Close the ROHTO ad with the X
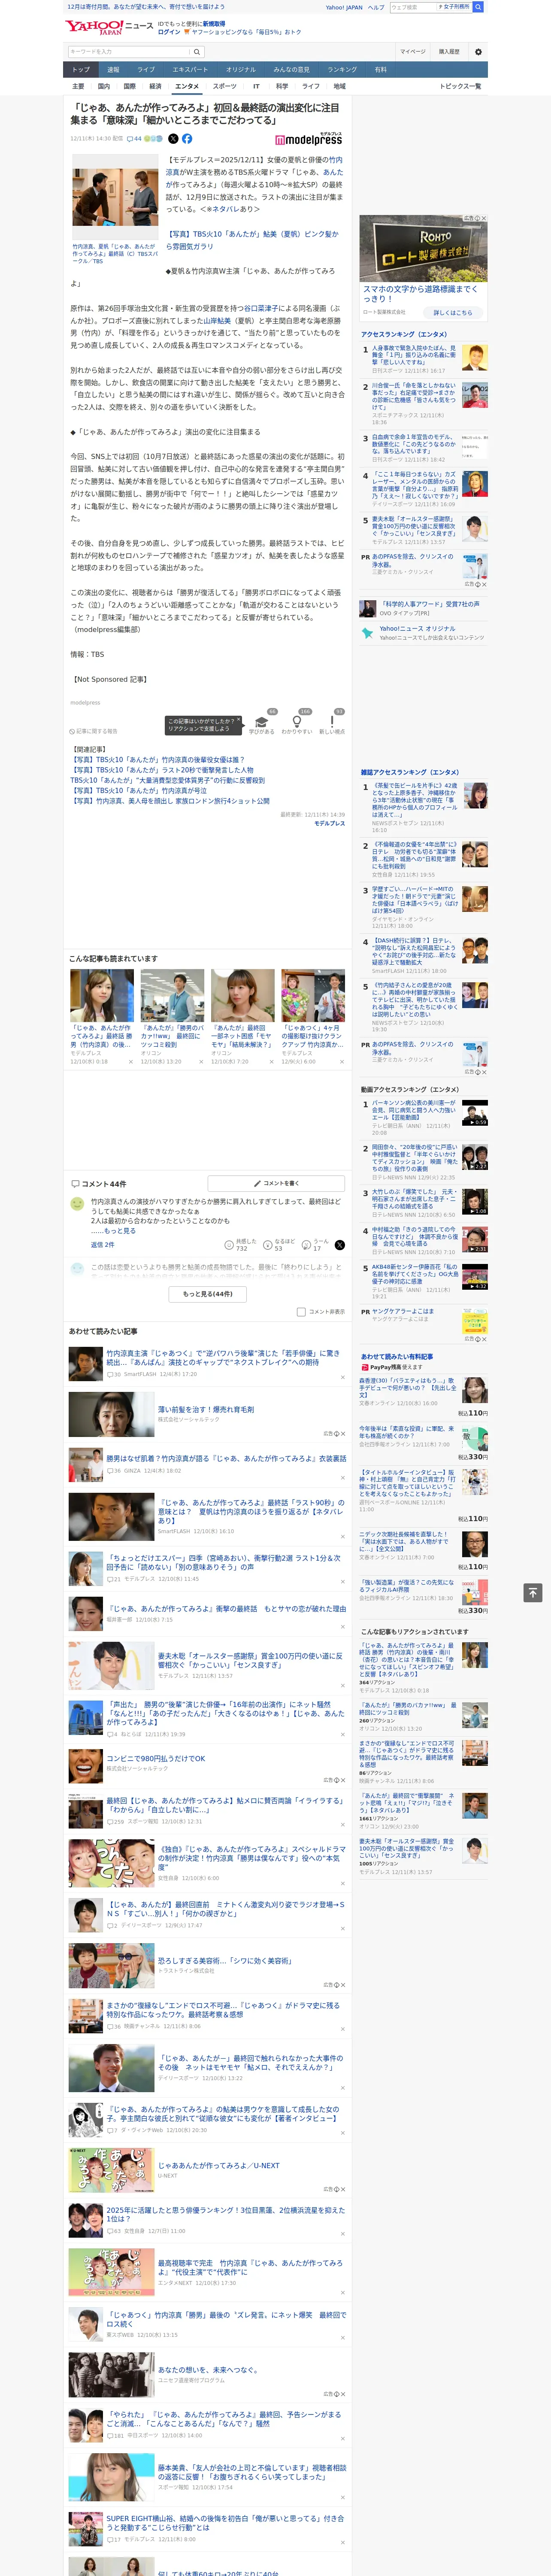 pyautogui.click(x=484, y=218)
